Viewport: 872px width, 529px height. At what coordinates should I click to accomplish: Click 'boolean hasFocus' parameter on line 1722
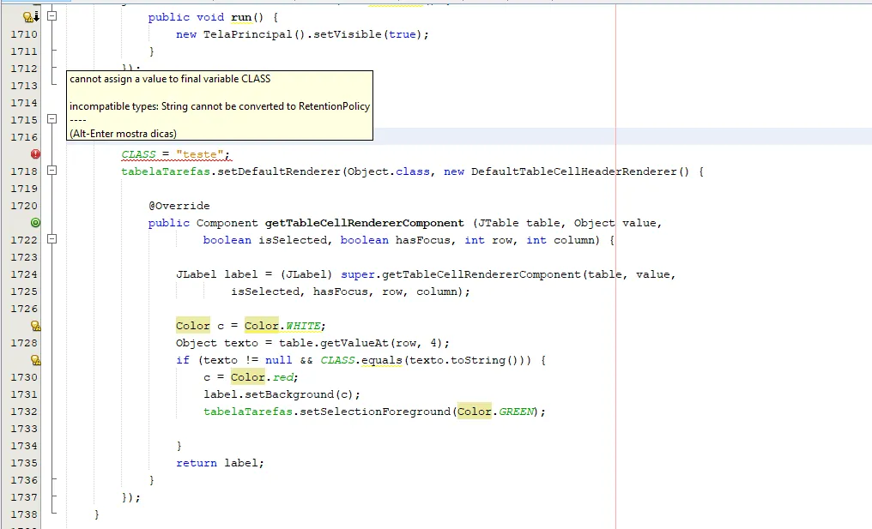395,240
